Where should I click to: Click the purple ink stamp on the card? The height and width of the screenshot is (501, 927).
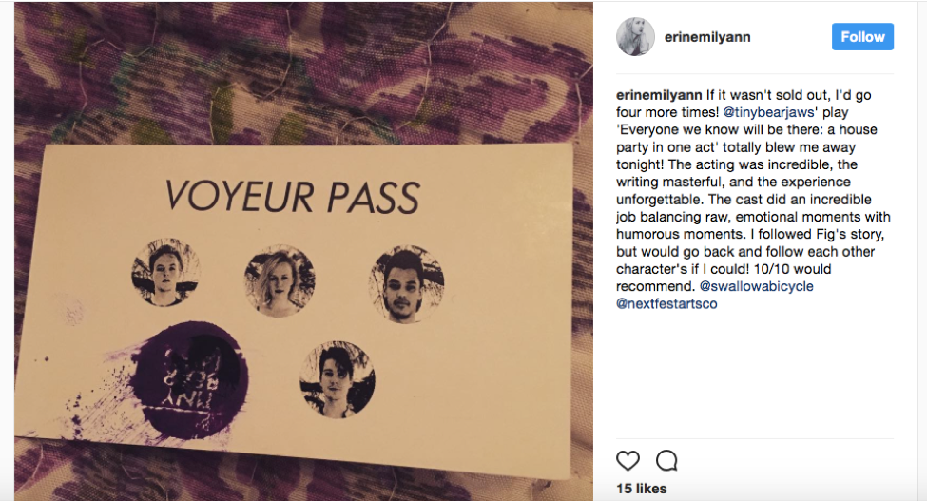[x=188, y=380]
